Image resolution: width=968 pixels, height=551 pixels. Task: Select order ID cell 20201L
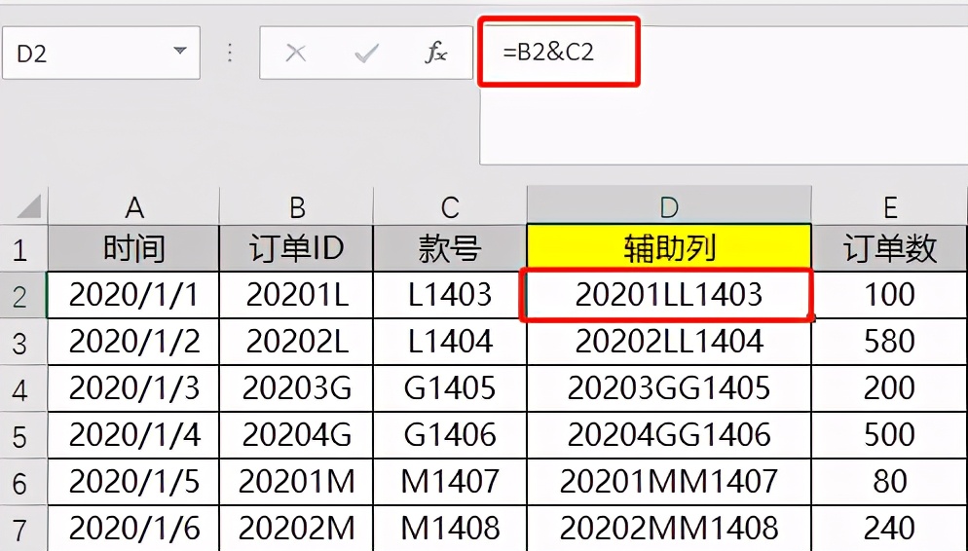click(296, 296)
